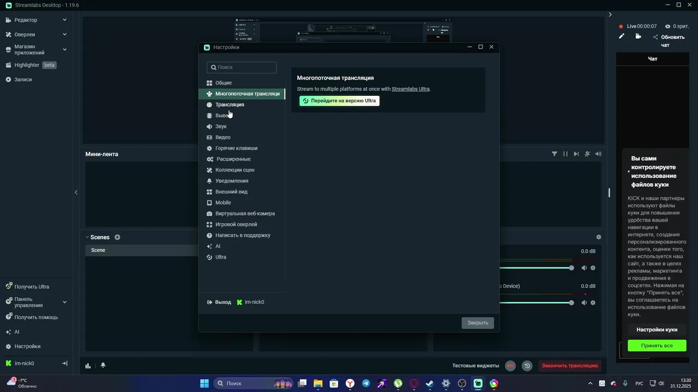Click the notifications bell in bottom bar
The height and width of the screenshot is (392, 698).
click(x=103, y=365)
